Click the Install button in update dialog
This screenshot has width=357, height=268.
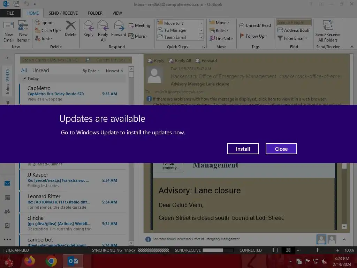pos(243,149)
